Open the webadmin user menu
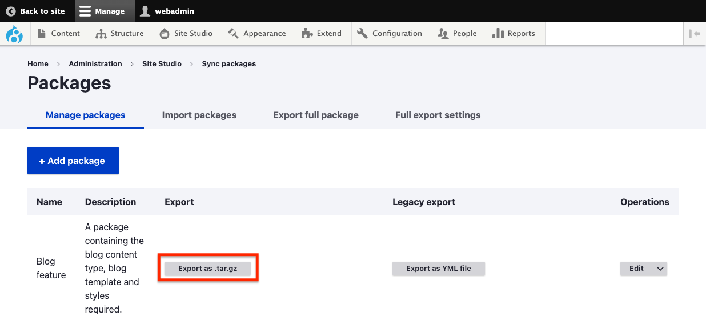706x336 pixels. click(167, 11)
